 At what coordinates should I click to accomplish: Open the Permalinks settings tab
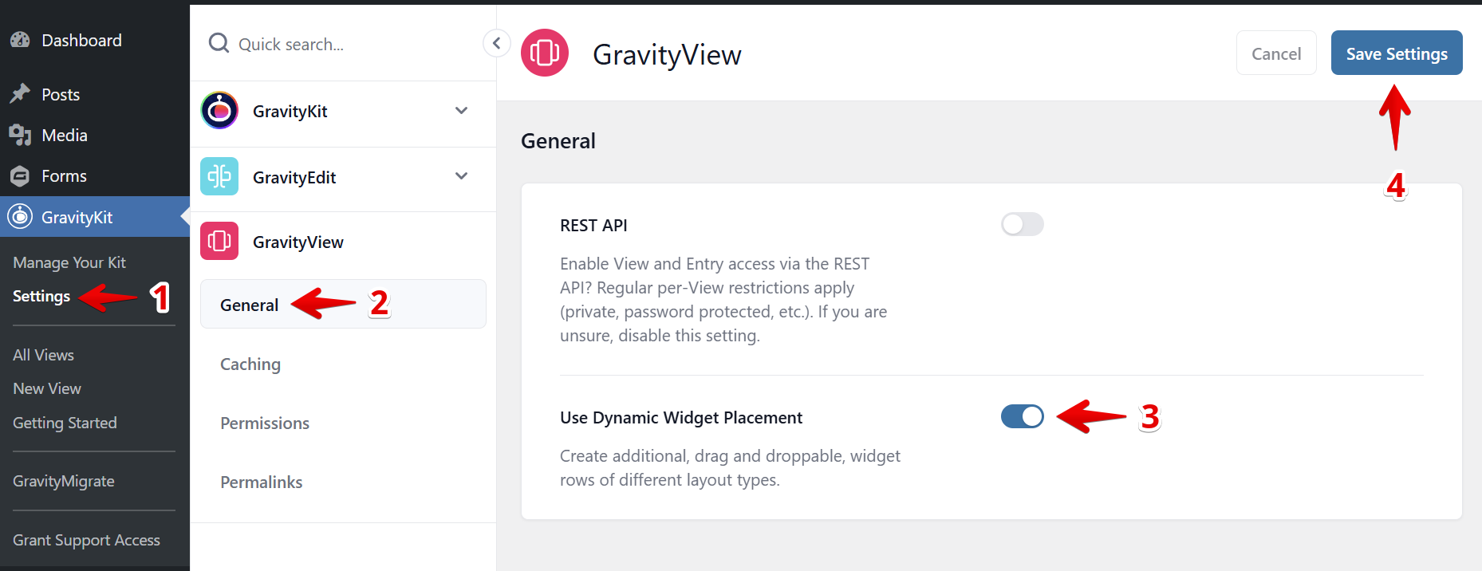[262, 482]
